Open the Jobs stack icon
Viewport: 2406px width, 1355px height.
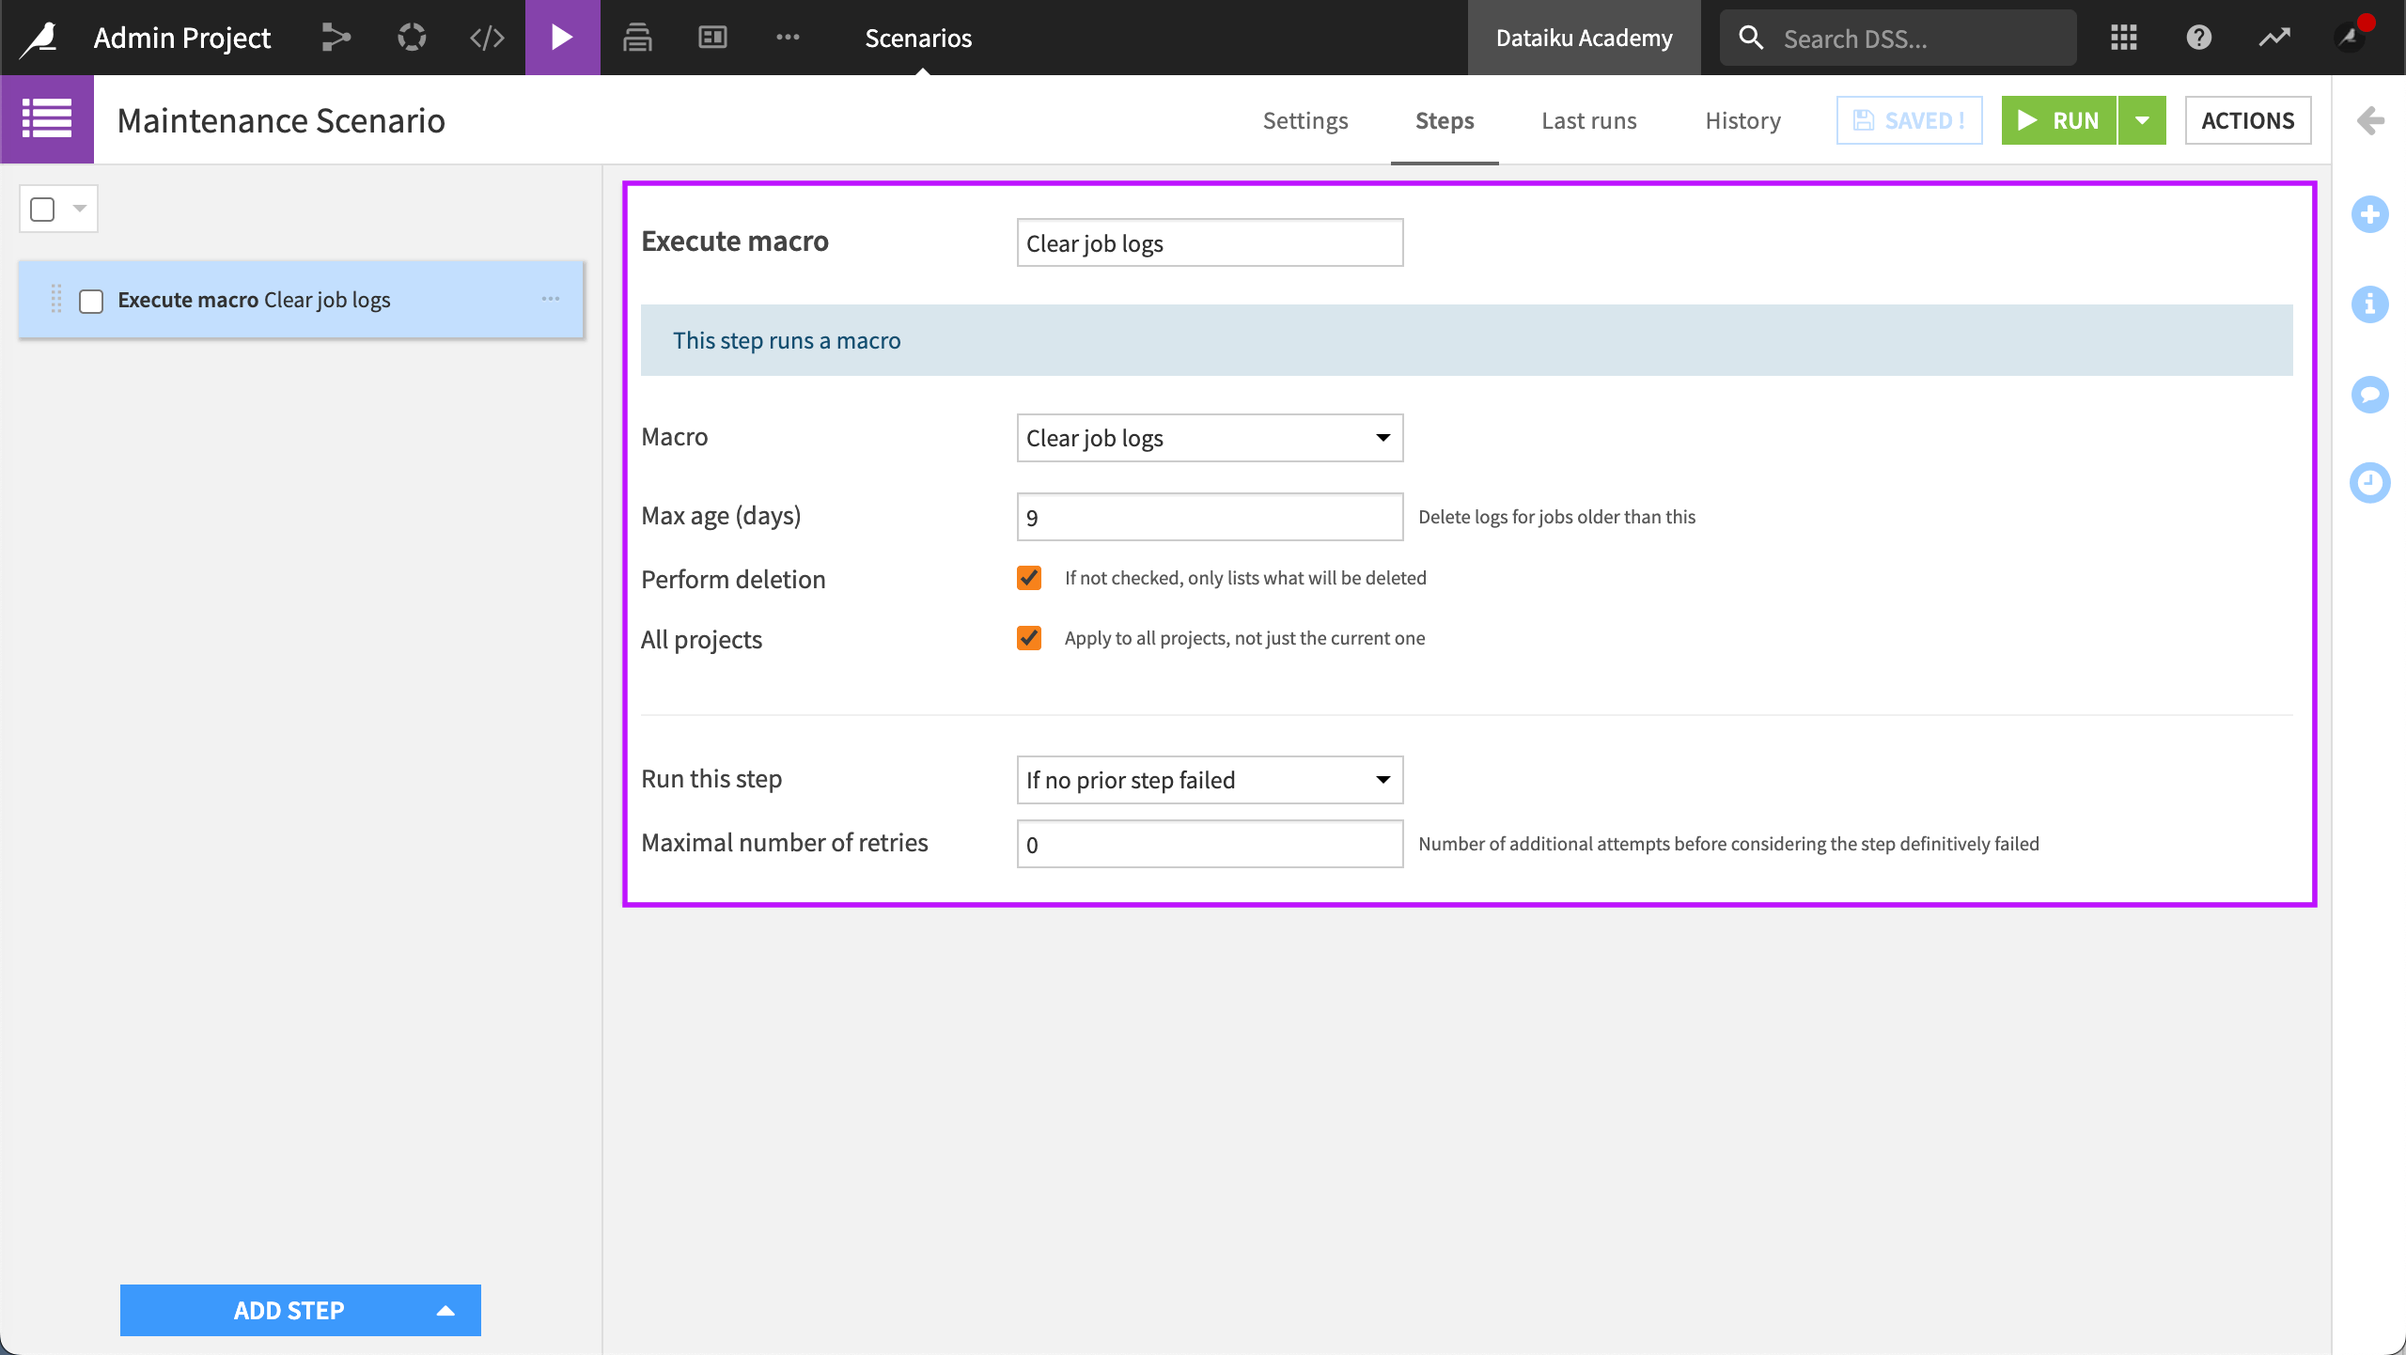(637, 38)
